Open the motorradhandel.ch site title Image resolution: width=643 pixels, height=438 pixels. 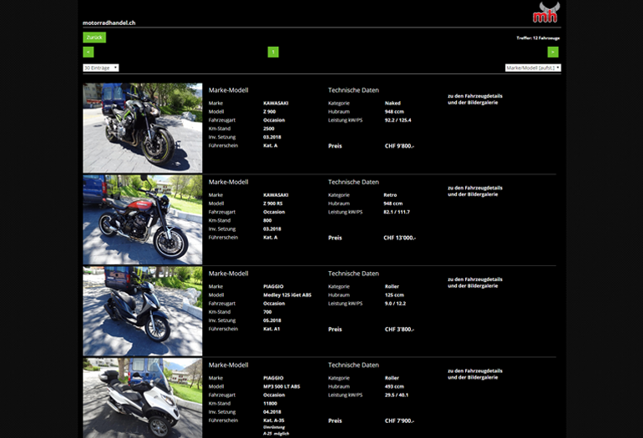[x=109, y=23]
